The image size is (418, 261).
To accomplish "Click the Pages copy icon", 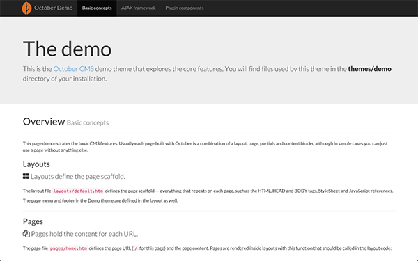I will [x=26, y=234].
